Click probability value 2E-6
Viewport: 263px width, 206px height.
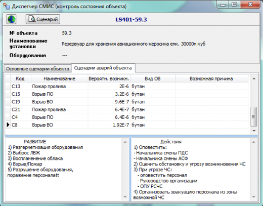[x=124, y=87]
